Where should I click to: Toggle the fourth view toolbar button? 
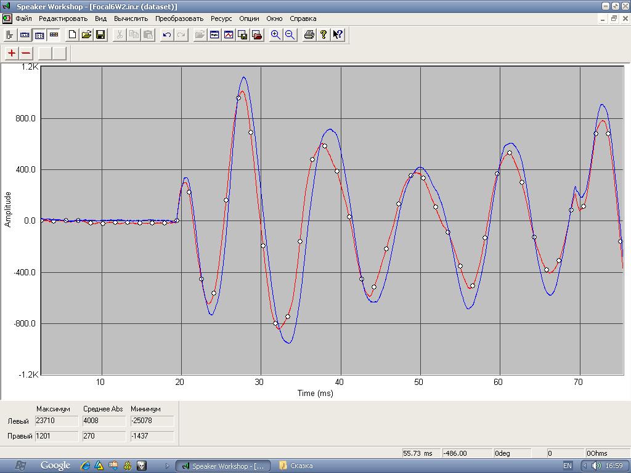[54, 35]
